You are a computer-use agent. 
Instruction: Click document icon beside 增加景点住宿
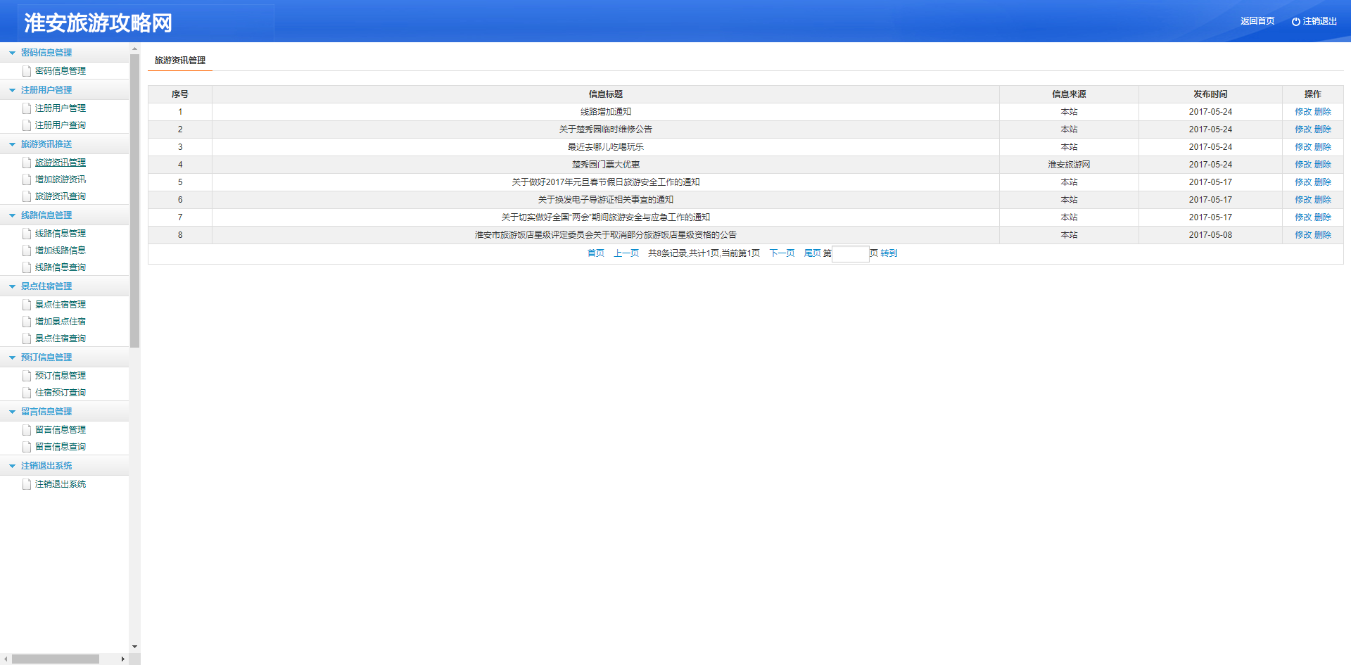pyautogui.click(x=27, y=322)
